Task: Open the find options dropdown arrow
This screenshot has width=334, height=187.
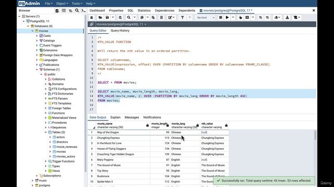Action: tap(135, 18)
